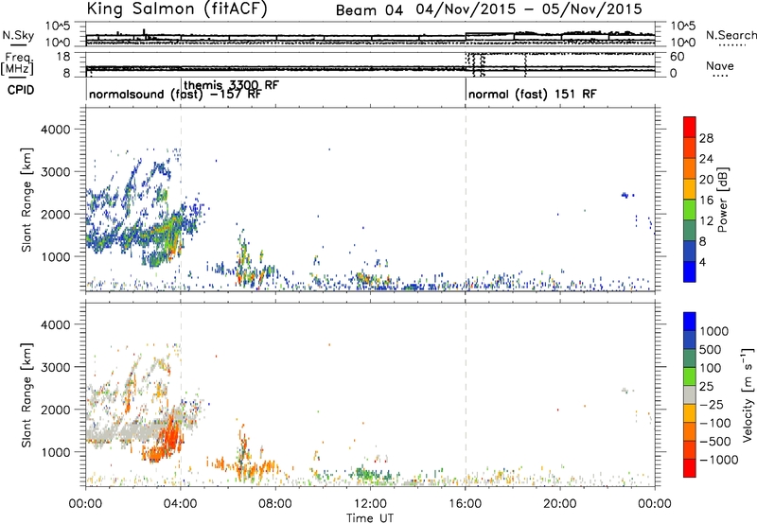Click the 'normal (fast) 151 RF' text
The image size is (757, 524).
533,94
